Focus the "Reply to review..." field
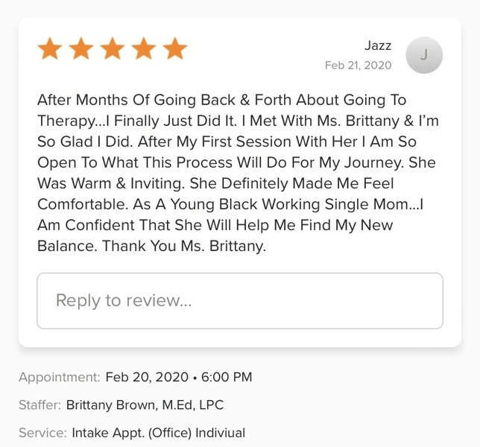Screen dimensions: 480x447 click(x=239, y=301)
